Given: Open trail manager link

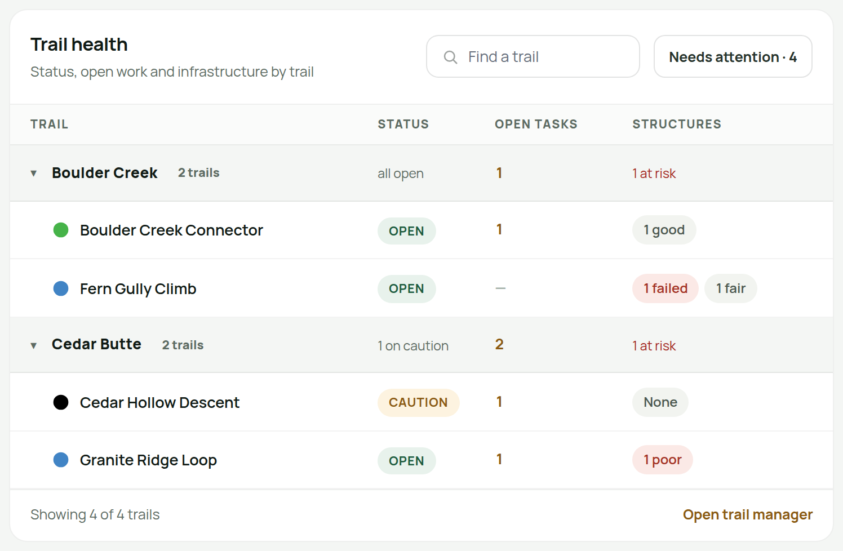Looking at the screenshot, I should click(748, 514).
